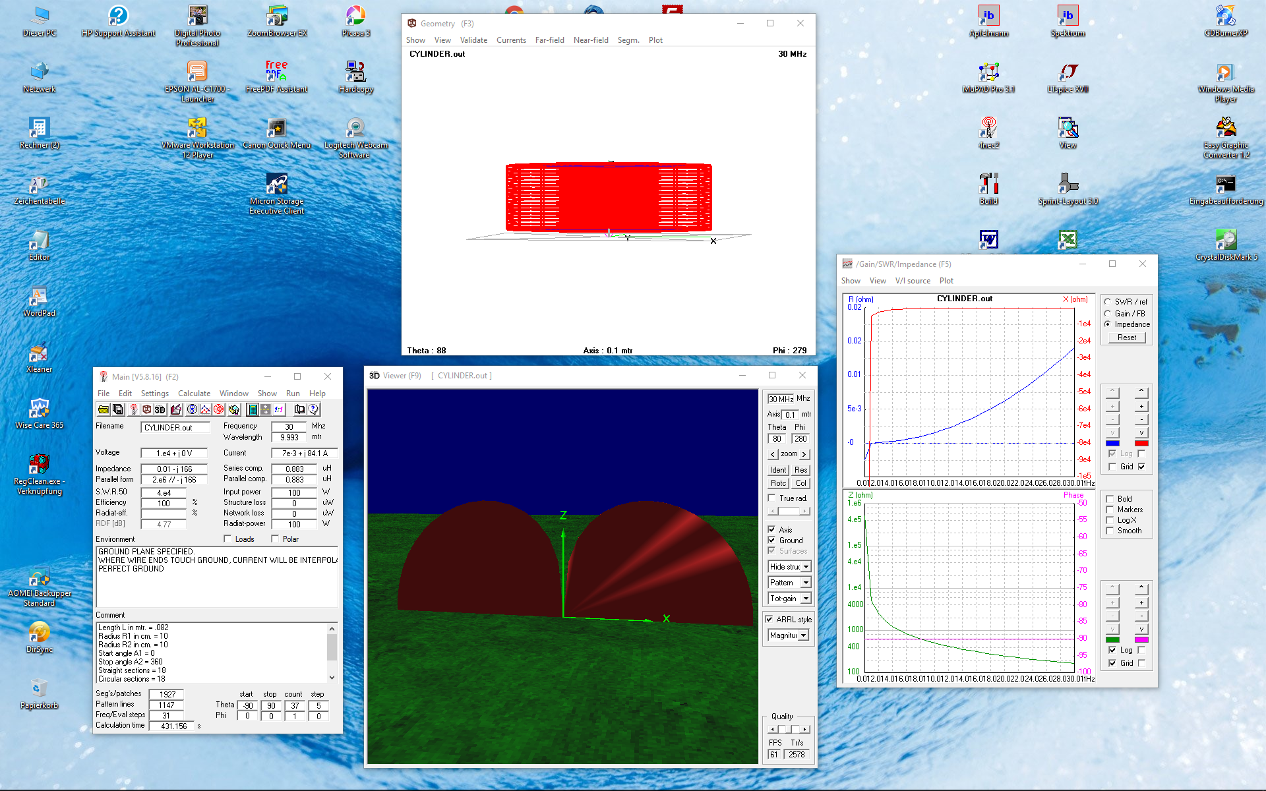This screenshot has height=791, width=1266.
Task: Click the Res button in 3D Viewer
Action: click(800, 470)
